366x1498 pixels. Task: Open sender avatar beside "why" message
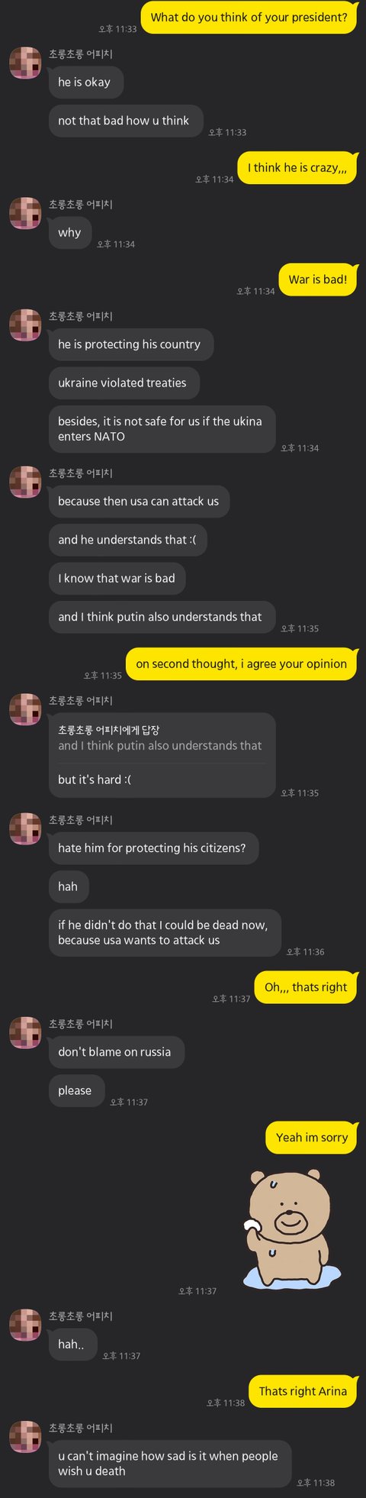click(25, 213)
